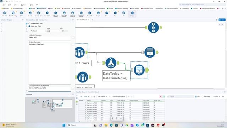
Task: Click selected Generate Rows node on canvas
Action: tap(139, 70)
